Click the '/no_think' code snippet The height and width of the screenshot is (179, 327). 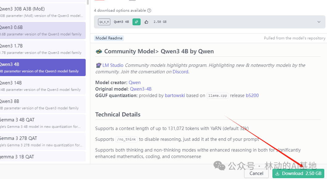(x=126, y=139)
